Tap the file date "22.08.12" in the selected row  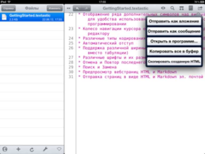pyautogui.click(x=48, y=20)
